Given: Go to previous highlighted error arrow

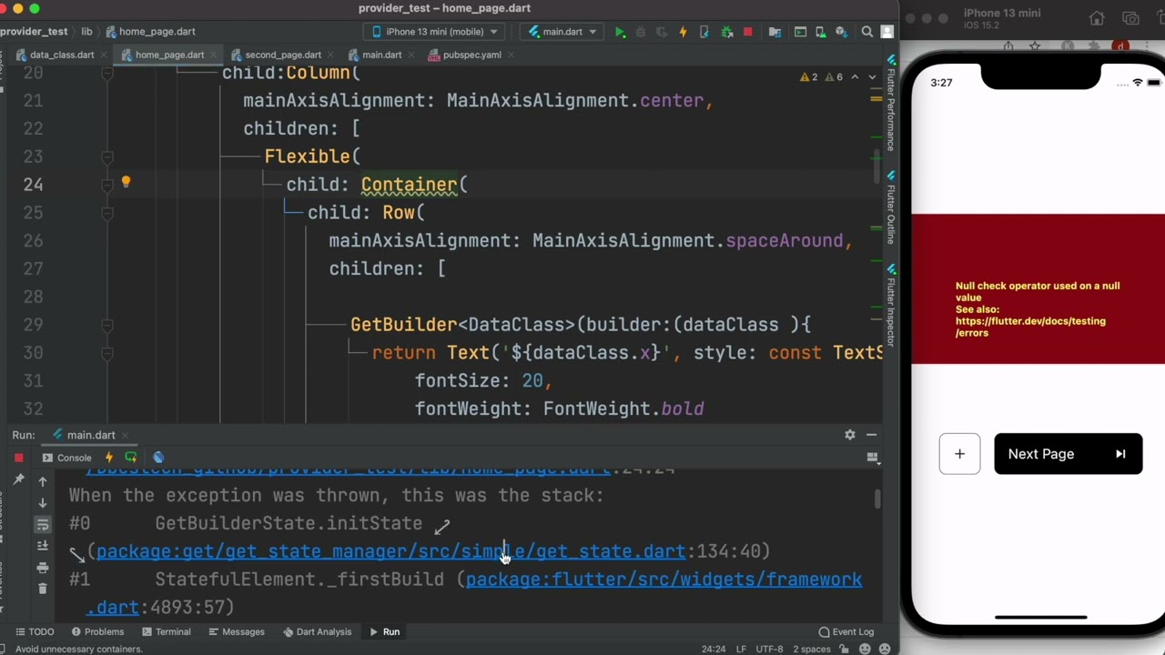Looking at the screenshot, I should 855,77.
